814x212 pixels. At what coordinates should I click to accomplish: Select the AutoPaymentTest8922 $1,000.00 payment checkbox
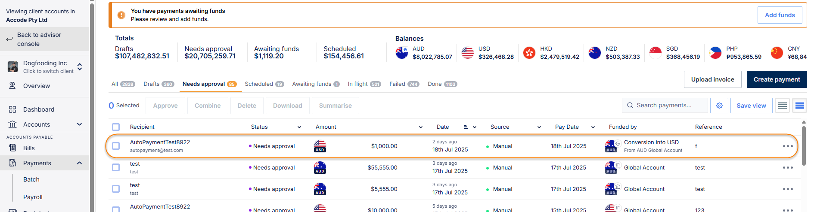tap(116, 146)
